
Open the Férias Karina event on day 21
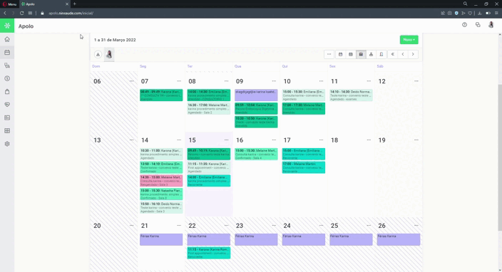[161, 239]
